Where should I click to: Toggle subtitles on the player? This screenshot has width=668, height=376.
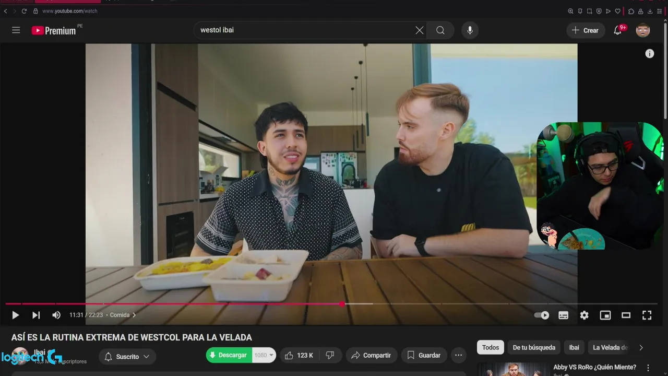pyautogui.click(x=564, y=315)
